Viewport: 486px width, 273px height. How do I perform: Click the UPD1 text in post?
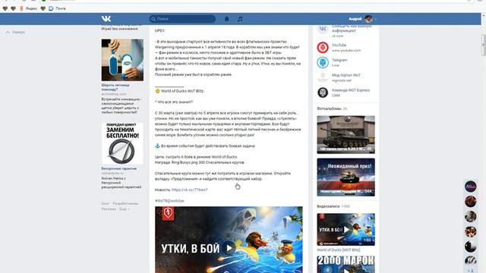click(x=159, y=30)
